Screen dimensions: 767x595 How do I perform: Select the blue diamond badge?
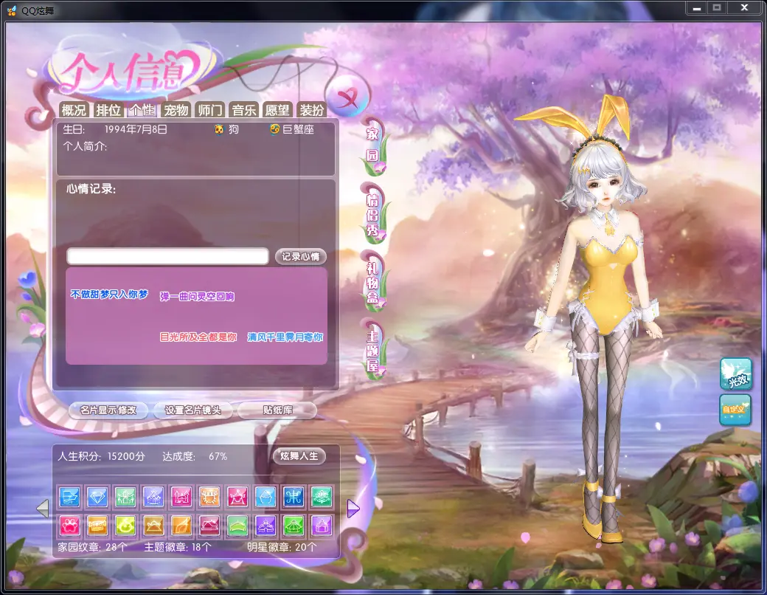(97, 497)
